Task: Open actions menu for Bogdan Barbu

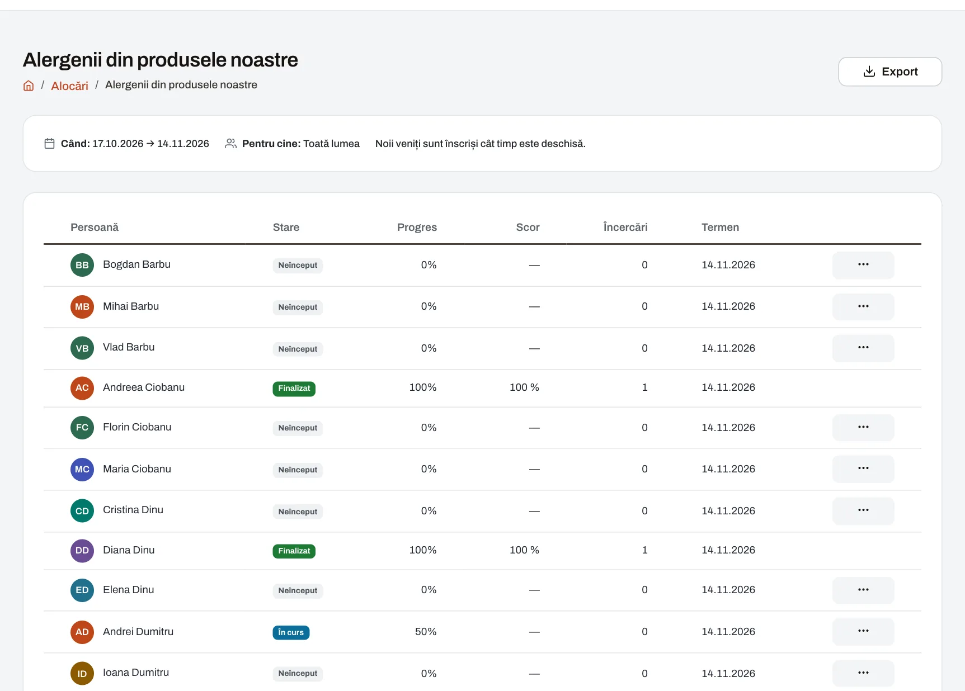Action: tap(863, 265)
